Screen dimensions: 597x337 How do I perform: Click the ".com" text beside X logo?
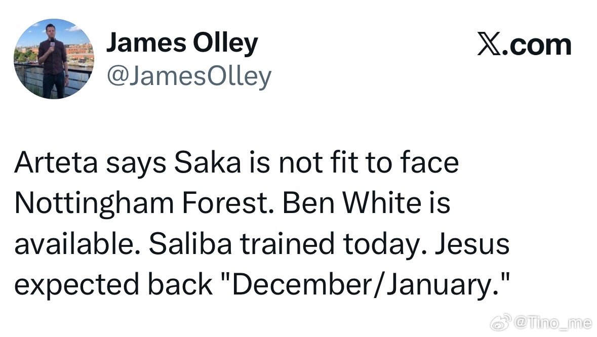538,46
